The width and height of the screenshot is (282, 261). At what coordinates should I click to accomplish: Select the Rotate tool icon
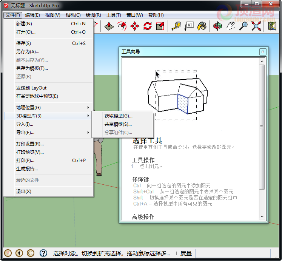click(x=148, y=26)
